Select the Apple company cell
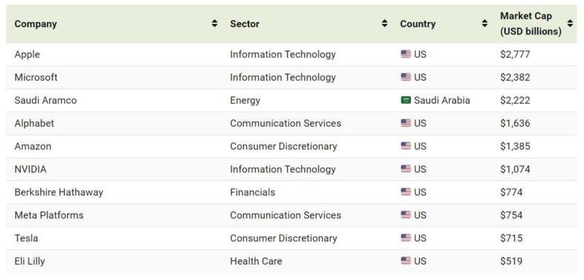The image size is (584, 280). (x=27, y=54)
